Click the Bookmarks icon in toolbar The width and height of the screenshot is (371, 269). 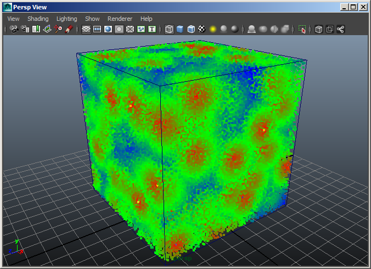coord(36,29)
